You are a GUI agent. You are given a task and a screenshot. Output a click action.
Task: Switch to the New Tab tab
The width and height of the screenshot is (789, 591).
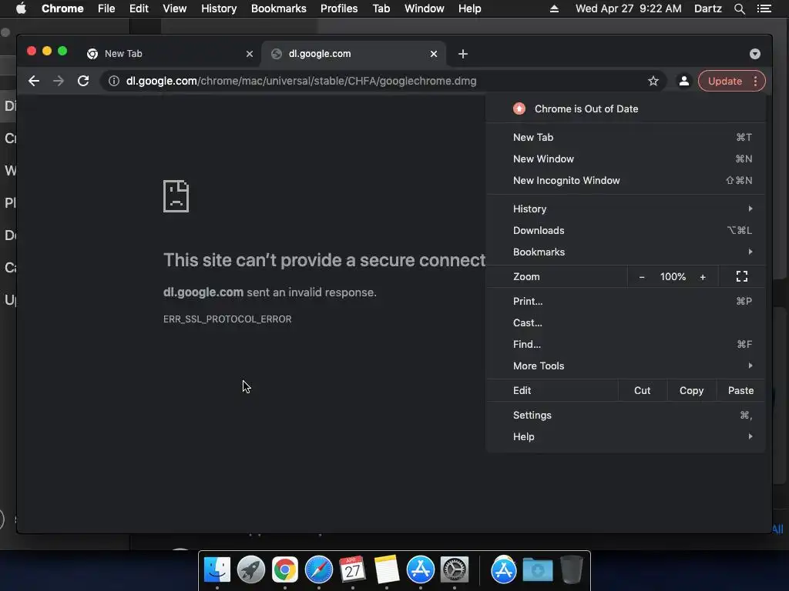[x=169, y=54]
